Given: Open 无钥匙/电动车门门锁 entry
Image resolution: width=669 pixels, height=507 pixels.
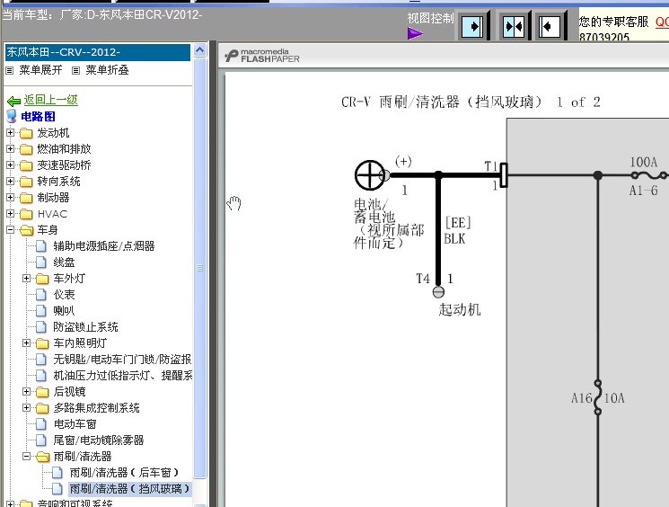Looking at the screenshot, I should tap(122, 360).
